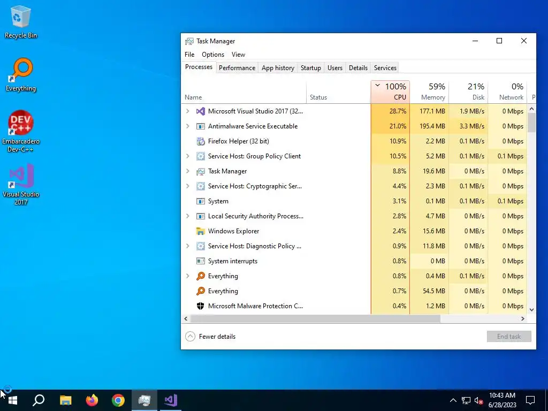Open the network tray icon
Image resolution: width=548 pixels, height=411 pixels.
(466, 400)
